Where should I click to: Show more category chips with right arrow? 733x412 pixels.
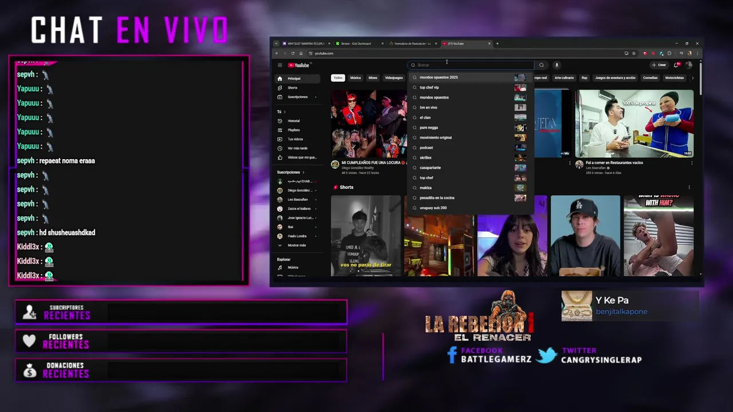[692, 78]
